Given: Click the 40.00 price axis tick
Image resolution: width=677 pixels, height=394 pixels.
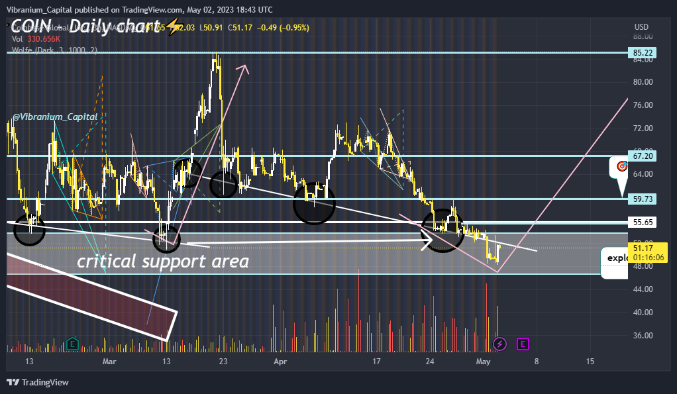Looking at the screenshot, I should [x=643, y=313].
